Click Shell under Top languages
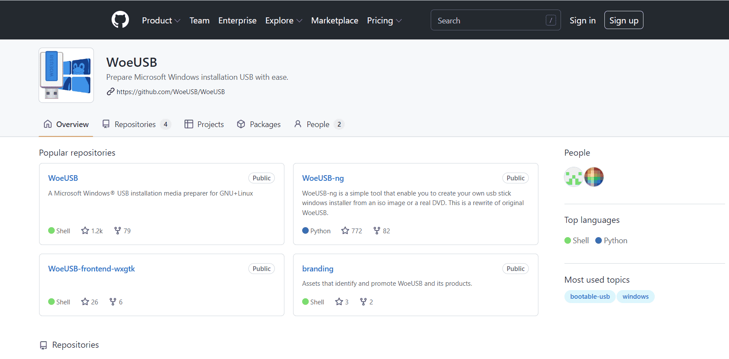The height and width of the screenshot is (359, 729). (x=581, y=241)
